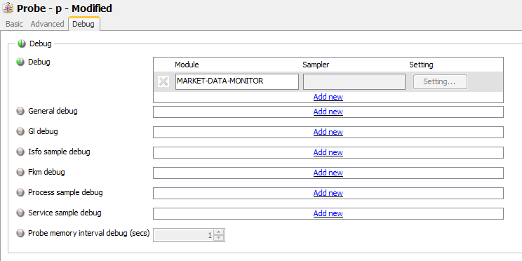This screenshot has width=522, height=261.
Task: Add new Fkm debug entry
Action: [x=328, y=173]
